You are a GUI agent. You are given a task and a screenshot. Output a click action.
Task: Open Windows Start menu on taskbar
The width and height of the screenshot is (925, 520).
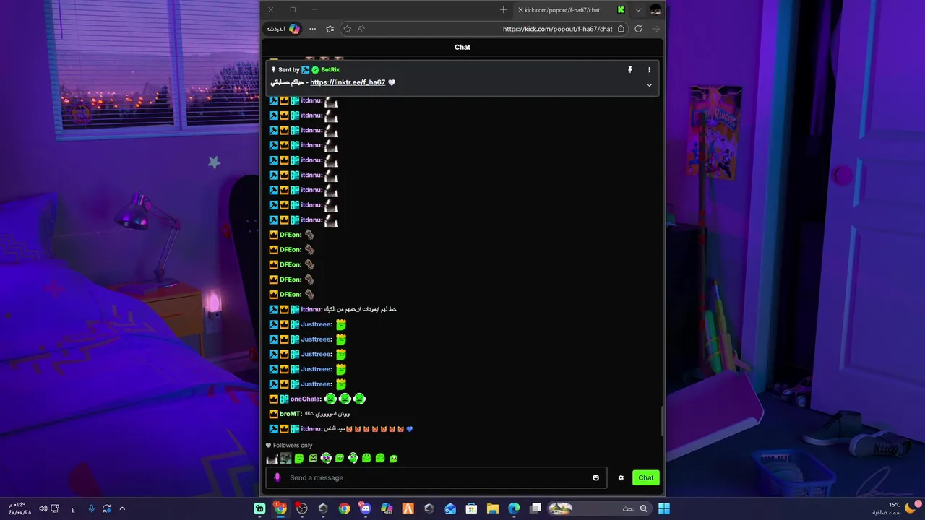pos(663,508)
